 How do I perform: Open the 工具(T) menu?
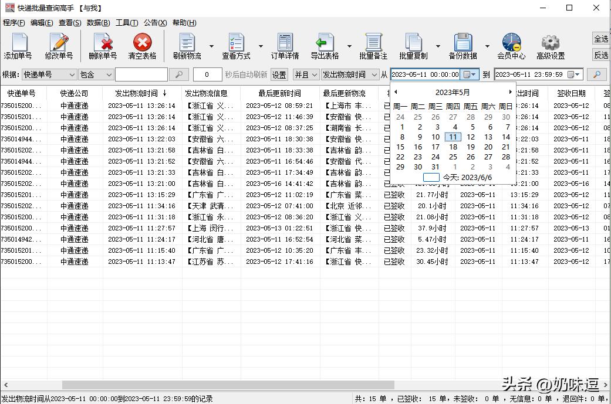click(127, 22)
